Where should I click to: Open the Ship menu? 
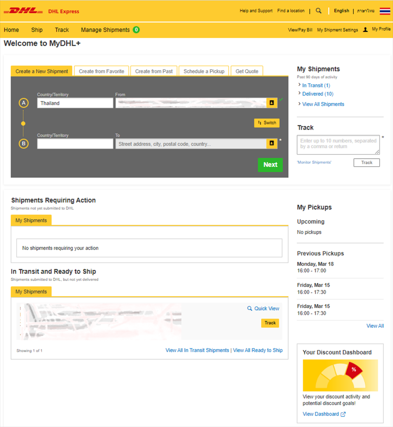pyautogui.click(x=37, y=30)
